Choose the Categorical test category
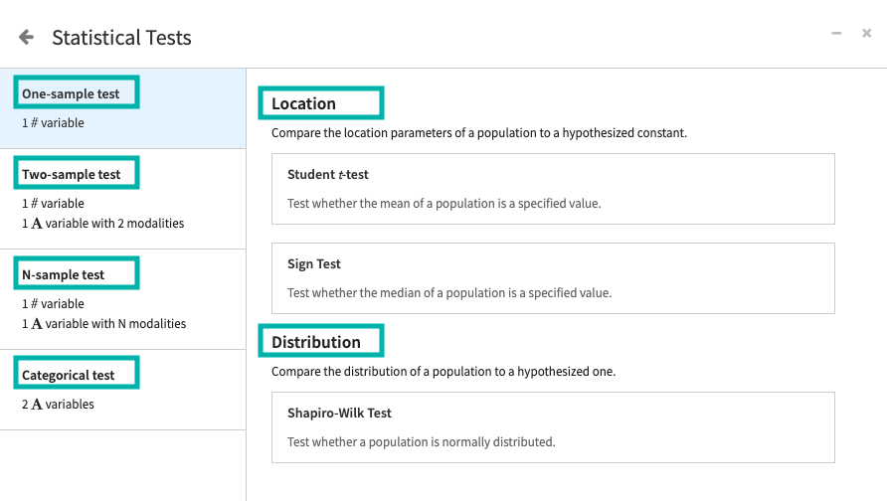 pyautogui.click(x=69, y=376)
